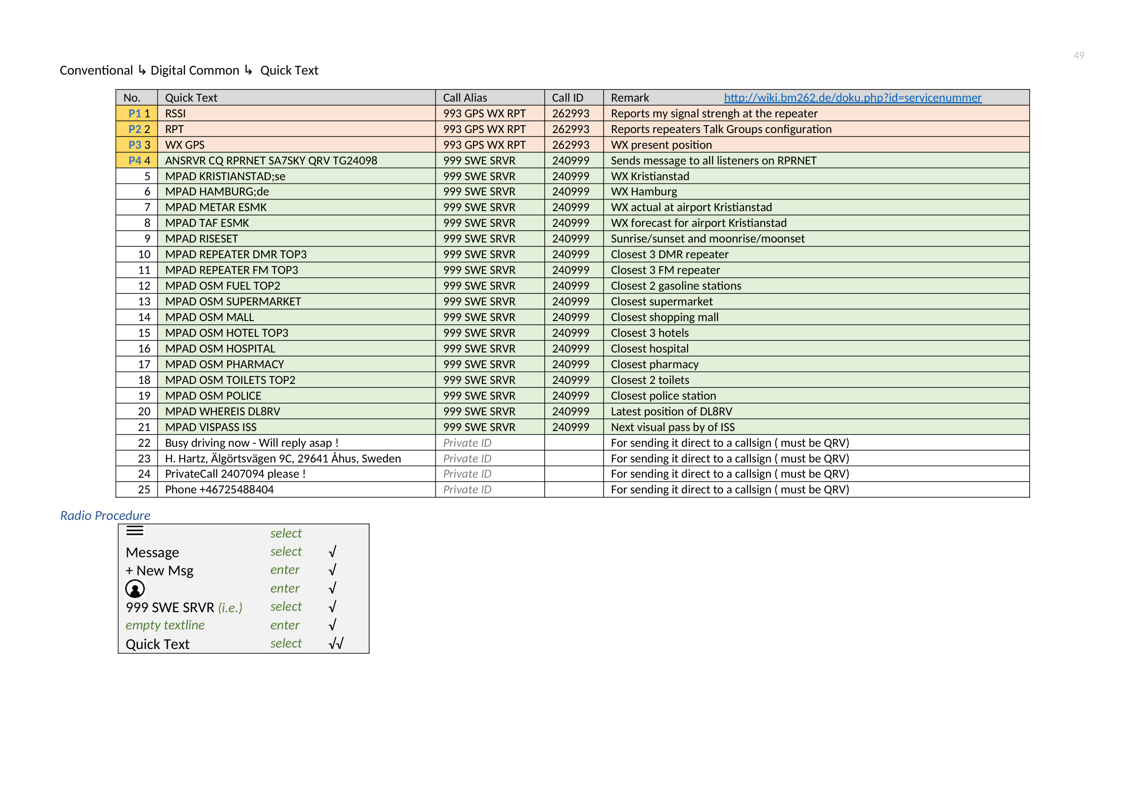The width and height of the screenshot is (1148, 812).
Task: Select the 'MPAD OSM FUEL TOP2' cell
Action: (x=296, y=286)
